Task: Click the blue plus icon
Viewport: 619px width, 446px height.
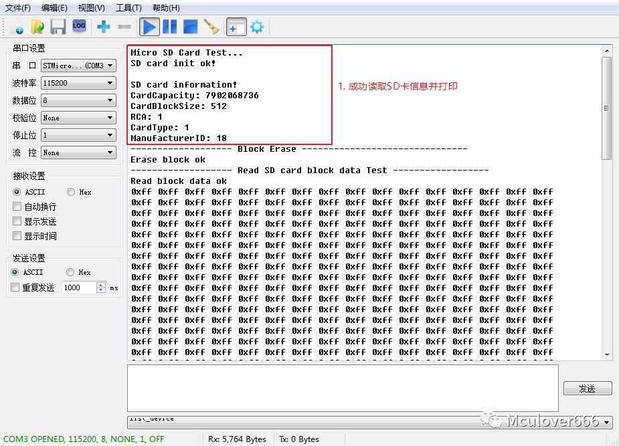Action: (104, 27)
